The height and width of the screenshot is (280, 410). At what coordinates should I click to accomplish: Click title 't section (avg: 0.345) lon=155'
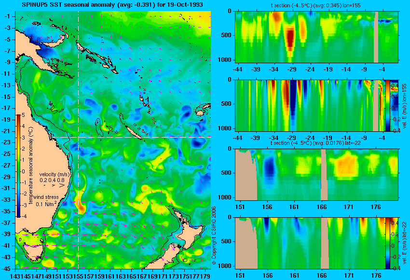(x=316, y=5)
